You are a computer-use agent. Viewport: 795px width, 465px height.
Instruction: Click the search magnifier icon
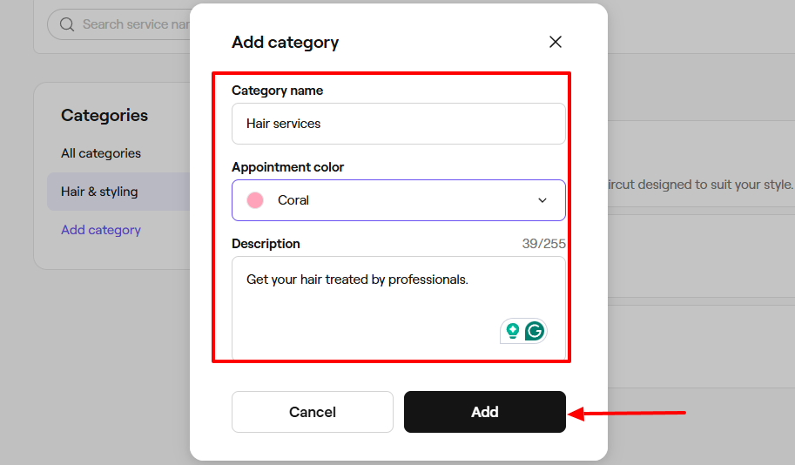coord(67,24)
